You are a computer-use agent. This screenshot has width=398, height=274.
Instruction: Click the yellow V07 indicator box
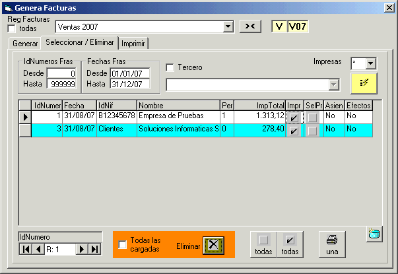pyautogui.click(x=298, y=26)
